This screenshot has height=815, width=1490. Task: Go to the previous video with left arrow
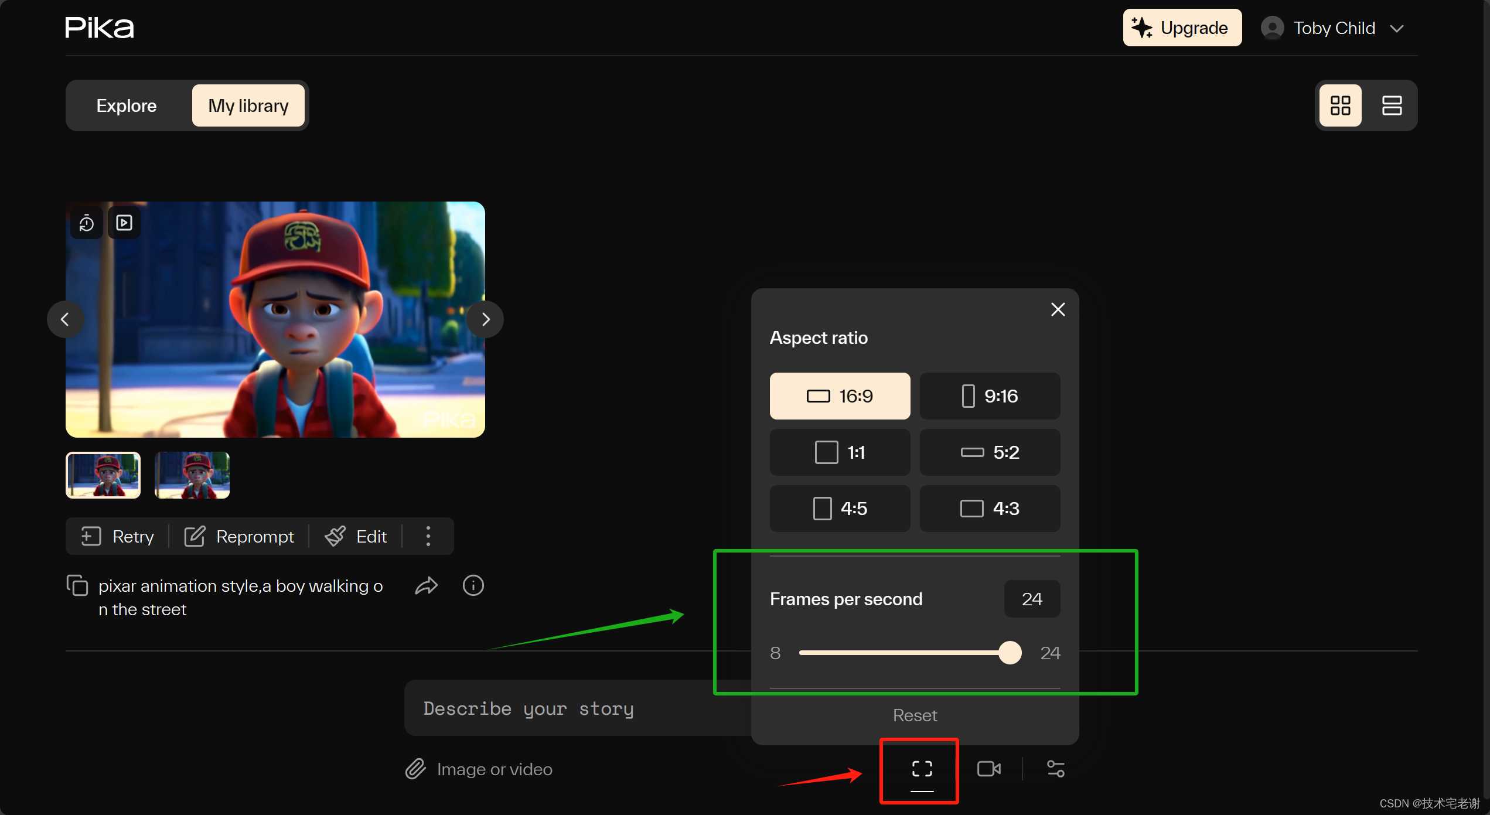tap(65, 319)
